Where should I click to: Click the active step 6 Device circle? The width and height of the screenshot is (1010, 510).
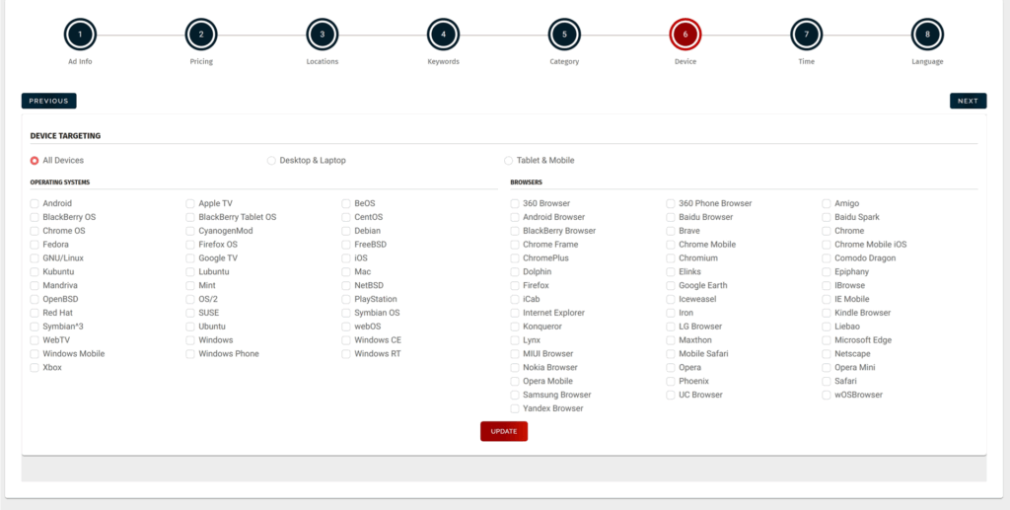[685, 35]
